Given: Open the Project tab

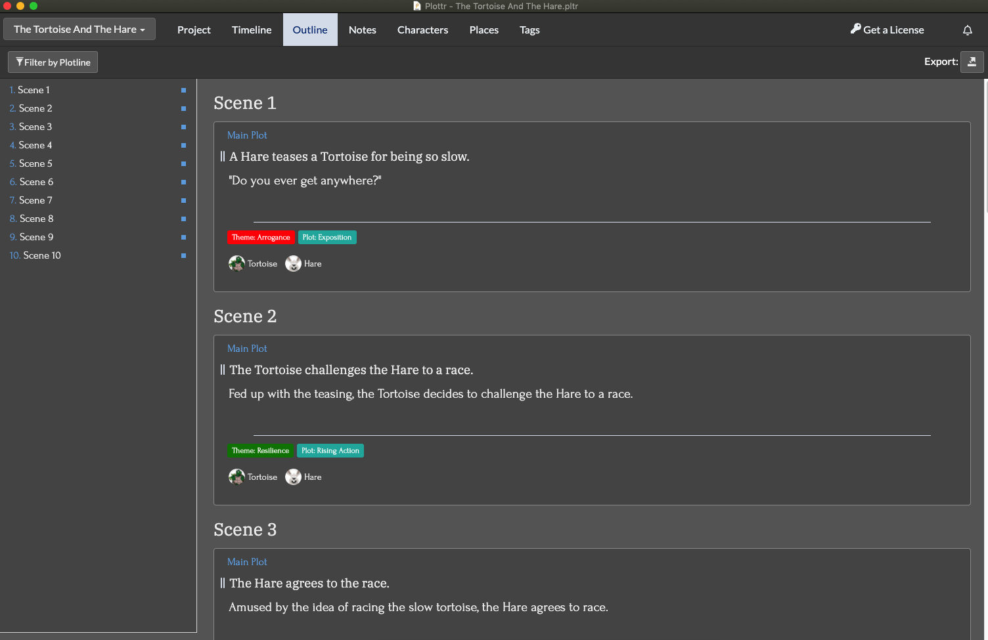Looking at the screenshot, I should [194, 30].
